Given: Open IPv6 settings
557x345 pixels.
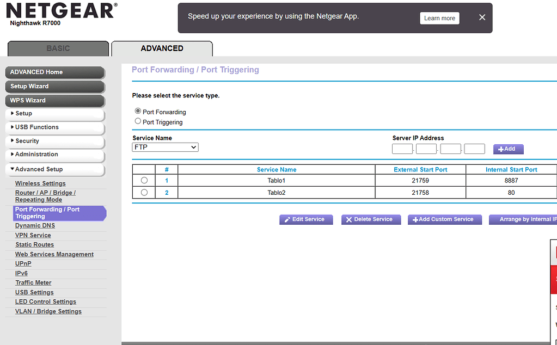Looking at the screenshot, I should click(x=21, y=273).
